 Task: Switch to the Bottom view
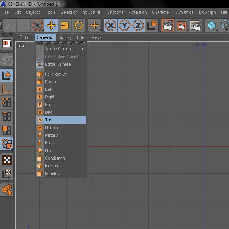coord(61,127)
